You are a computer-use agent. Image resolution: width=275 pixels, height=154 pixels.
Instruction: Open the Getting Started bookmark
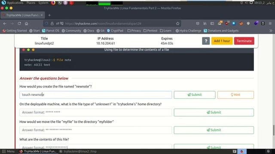[x=15, y=31]
